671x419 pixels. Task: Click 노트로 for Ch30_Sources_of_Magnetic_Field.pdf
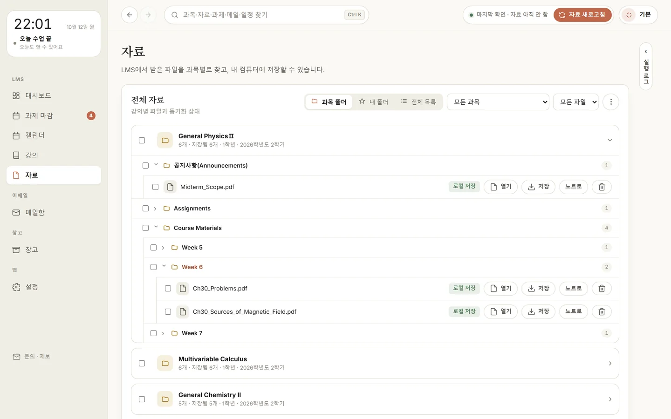click(574, 311)
